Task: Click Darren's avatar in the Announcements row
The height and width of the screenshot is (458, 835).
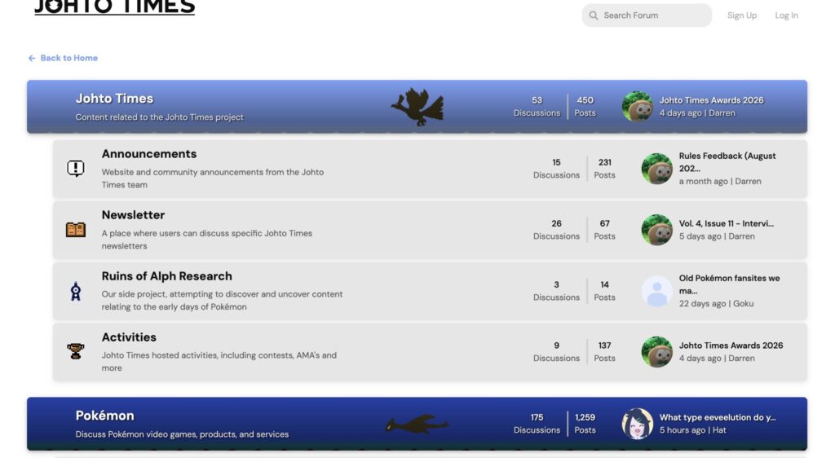Action: click(x=656, y=169)
